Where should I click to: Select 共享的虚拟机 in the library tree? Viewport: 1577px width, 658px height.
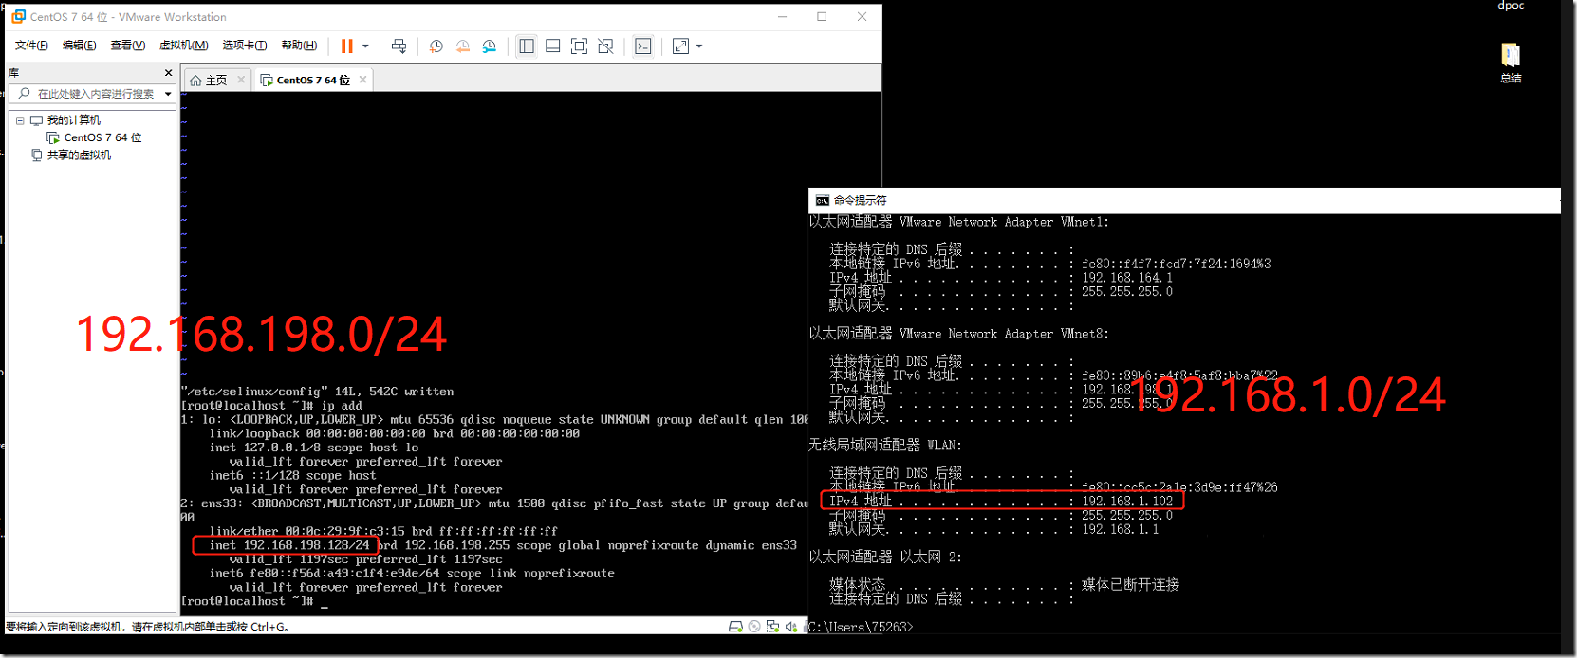tap(79, 155)
